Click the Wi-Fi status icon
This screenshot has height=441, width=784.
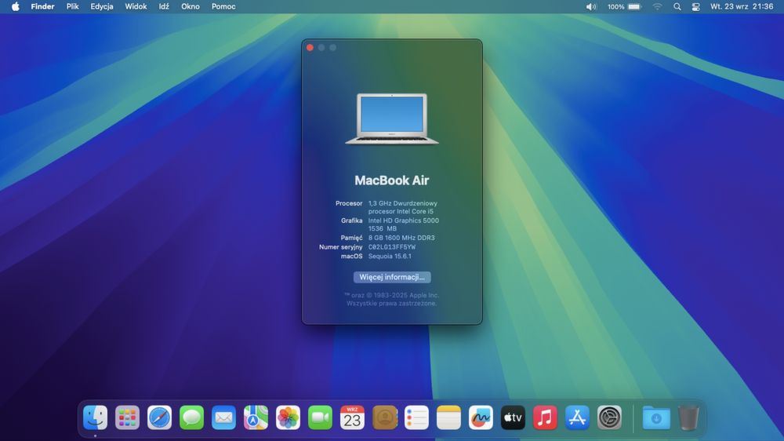click(x=658, y=6)
